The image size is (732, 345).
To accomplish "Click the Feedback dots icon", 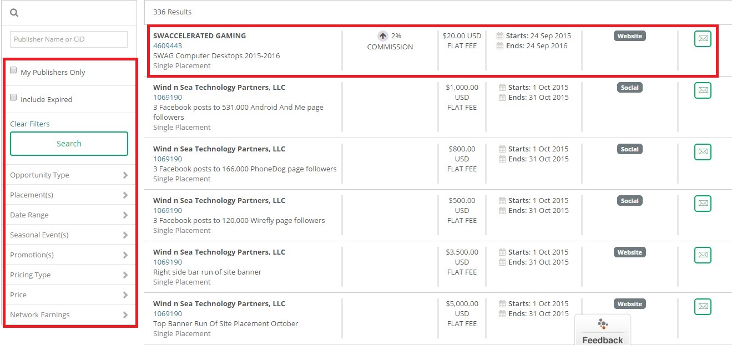I will tap(603, 324).
